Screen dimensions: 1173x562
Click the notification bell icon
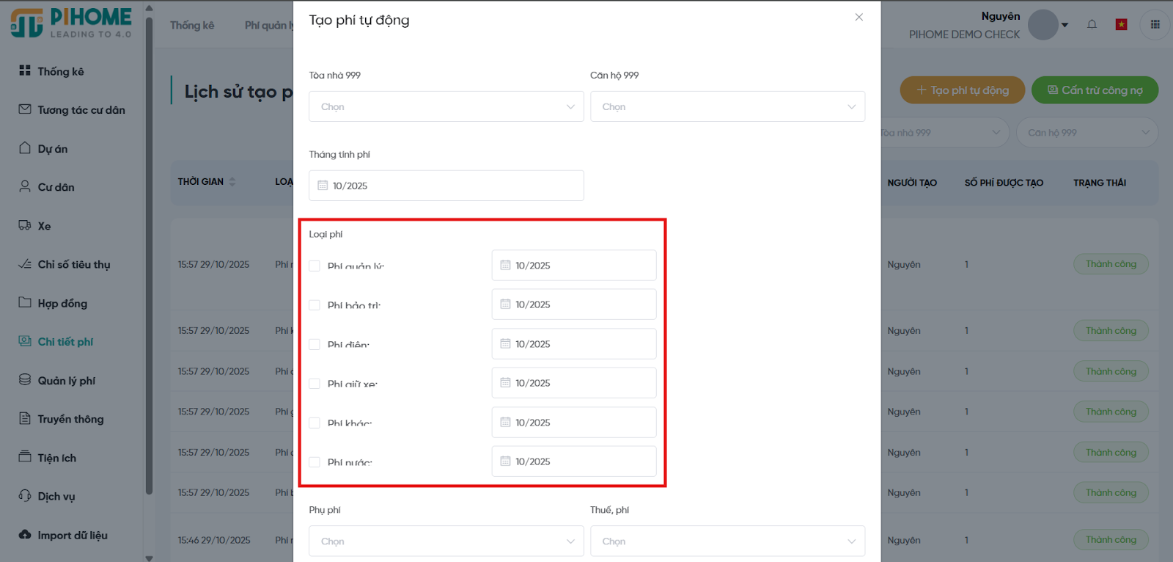click(x=1092, y=24)
